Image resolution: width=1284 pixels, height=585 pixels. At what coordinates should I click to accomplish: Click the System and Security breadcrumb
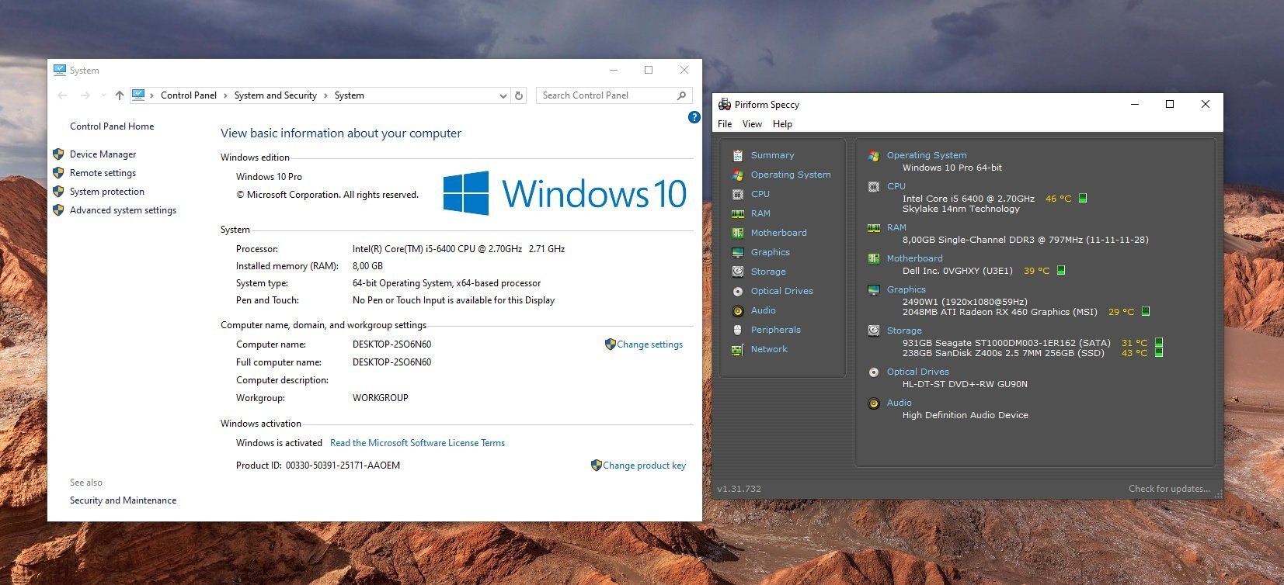(276, 95)
